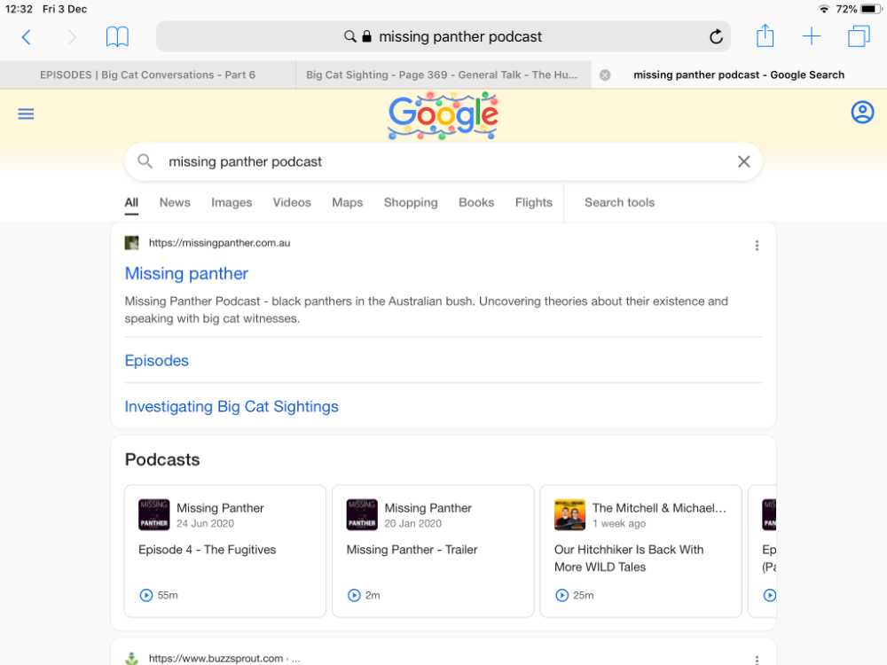Screen dimensions: 887x665
Task: Click the '1 week ago' text
Action: pyautogui.click(x=619, y=524)
